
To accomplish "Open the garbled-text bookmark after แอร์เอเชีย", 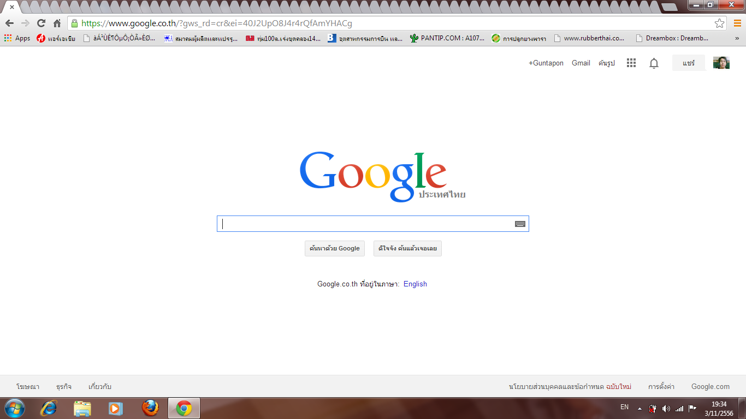I will 119,38.
